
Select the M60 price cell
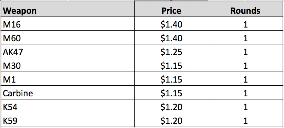click(x=171, y=38)
